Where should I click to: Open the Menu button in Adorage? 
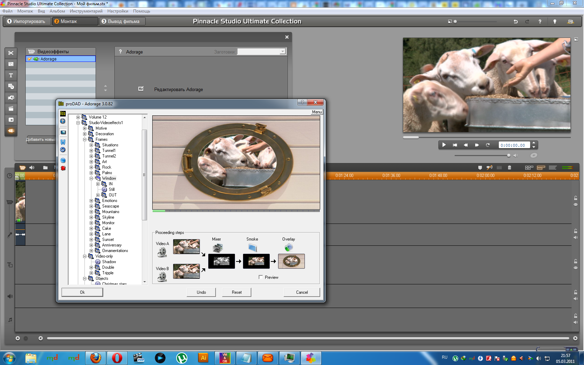(x=317, y=112)
